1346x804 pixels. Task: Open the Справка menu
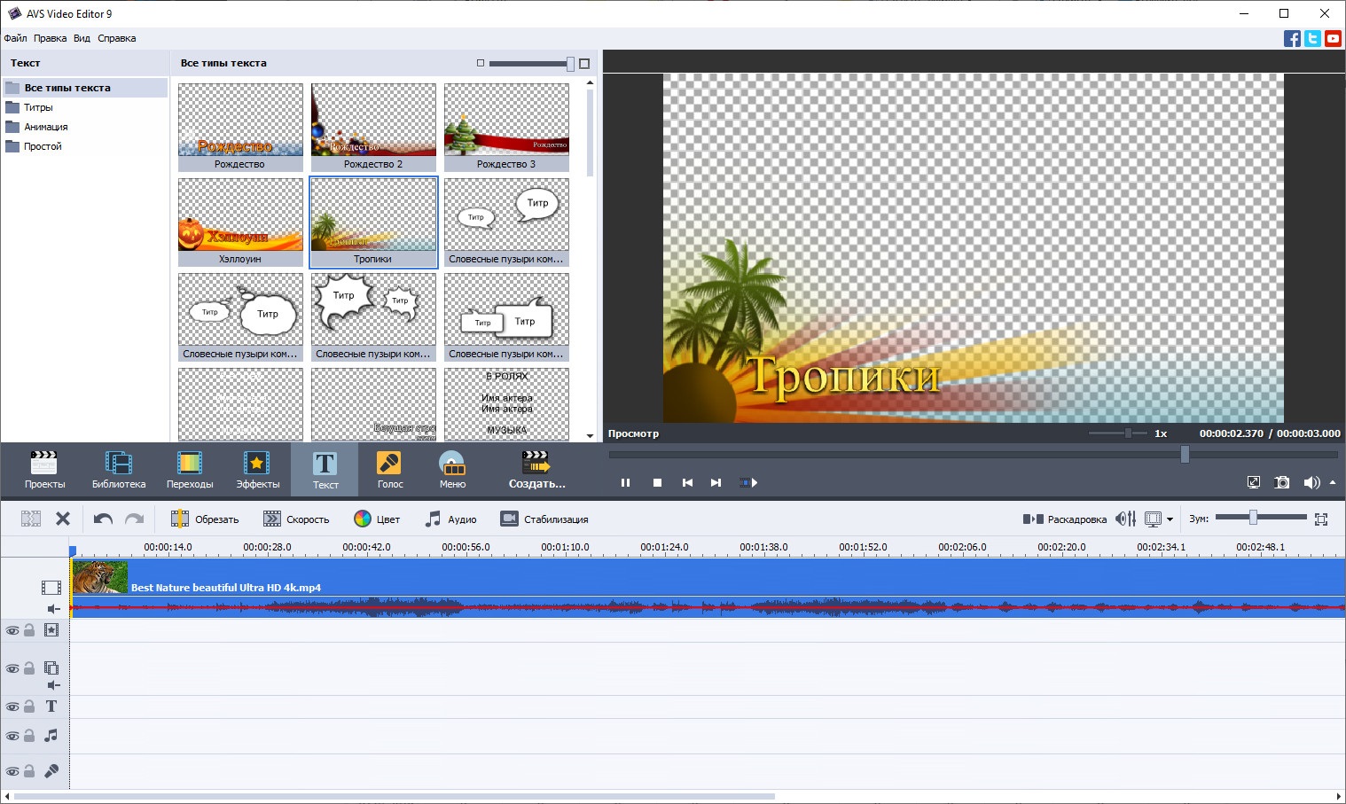[117, 38]
